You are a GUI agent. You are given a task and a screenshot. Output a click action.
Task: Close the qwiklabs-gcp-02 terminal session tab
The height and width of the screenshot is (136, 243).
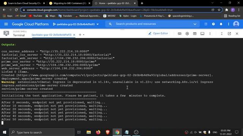74,35
